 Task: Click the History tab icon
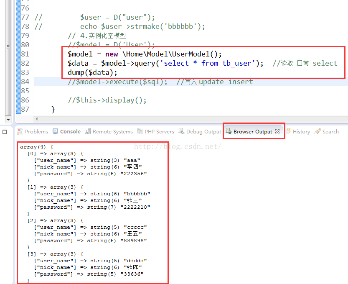(288, 131)
